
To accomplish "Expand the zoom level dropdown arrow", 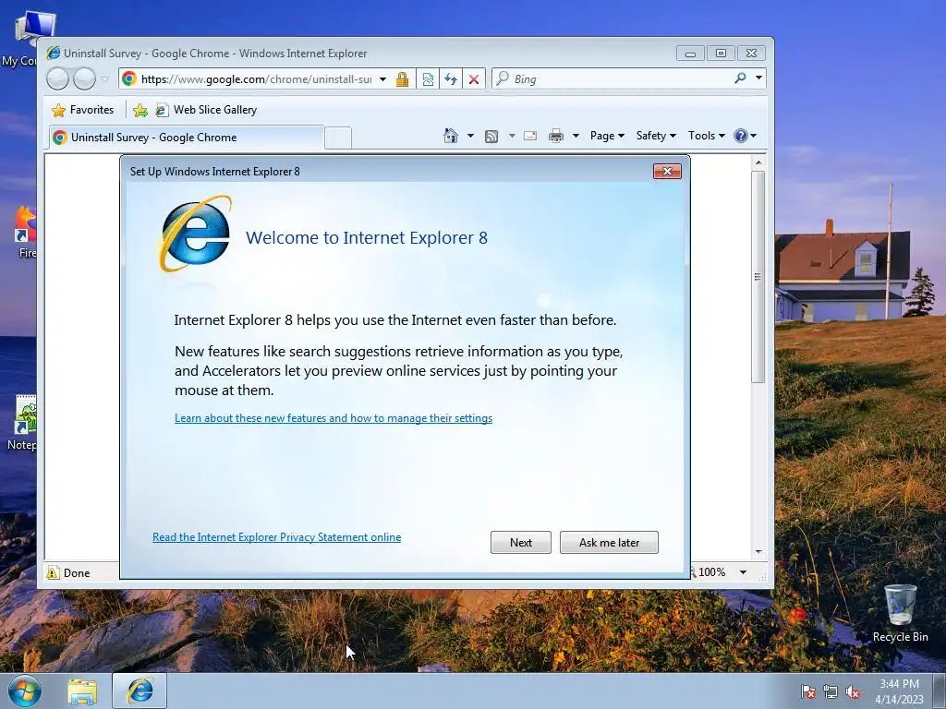I will 744,572.
